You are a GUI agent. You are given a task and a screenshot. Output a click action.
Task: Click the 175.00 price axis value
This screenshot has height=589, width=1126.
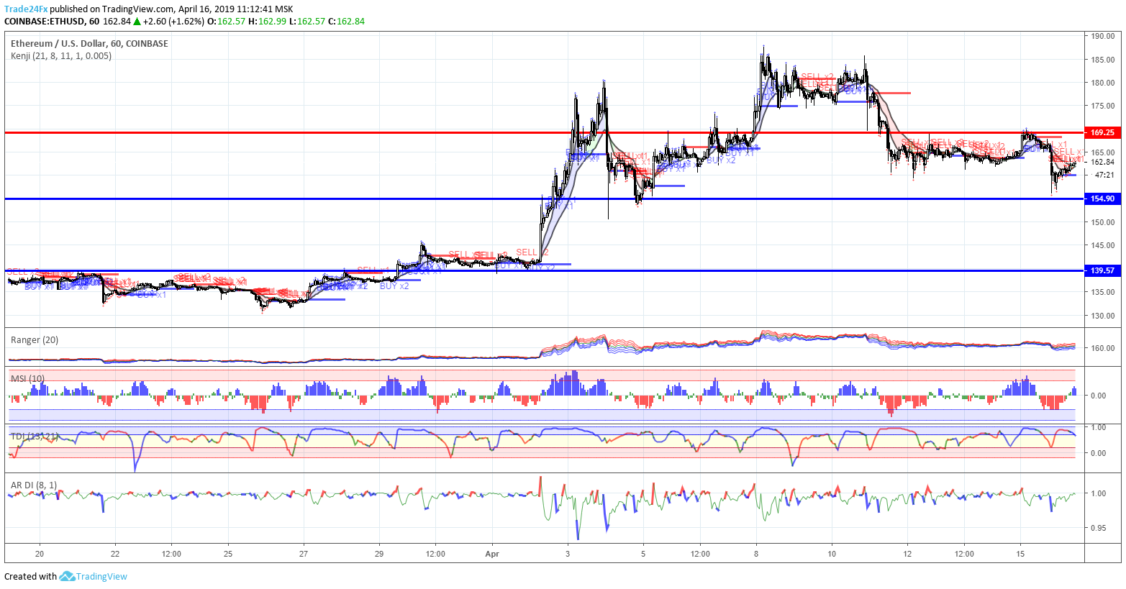pyautogui.click(x=1103, y=106)
